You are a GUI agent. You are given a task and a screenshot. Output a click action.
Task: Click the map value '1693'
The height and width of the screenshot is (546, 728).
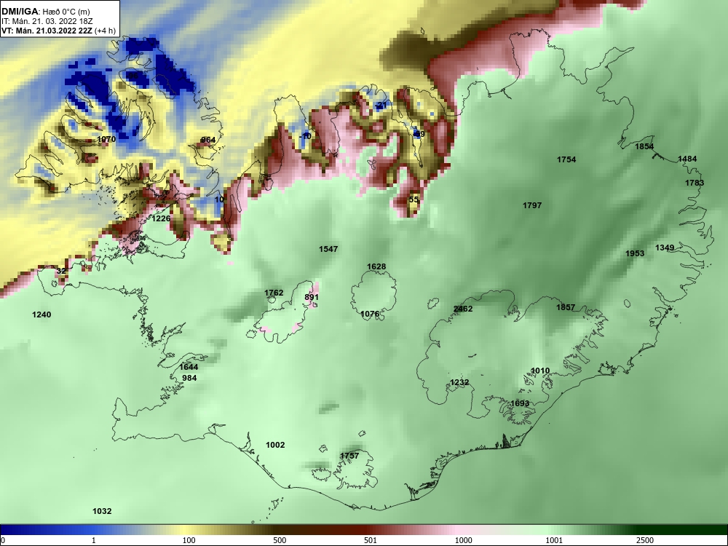520,403
